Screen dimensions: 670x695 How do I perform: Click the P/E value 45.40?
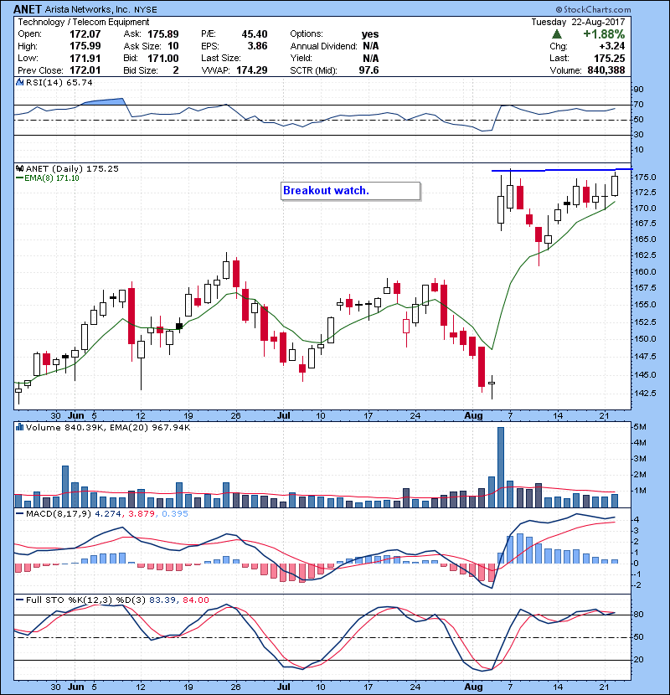(x=255, y=34)
